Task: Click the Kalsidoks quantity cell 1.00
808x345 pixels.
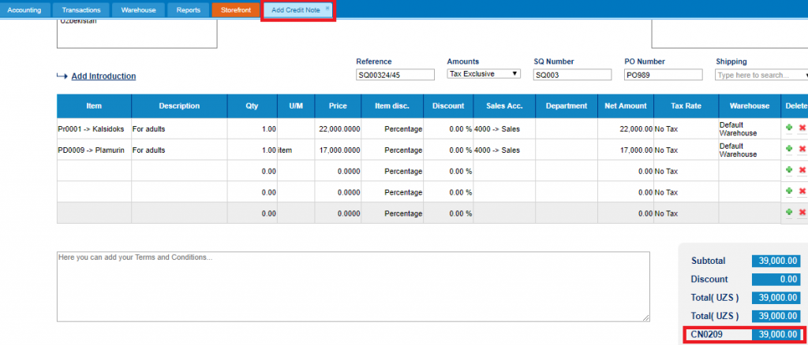Action: [x=252, y=129]
